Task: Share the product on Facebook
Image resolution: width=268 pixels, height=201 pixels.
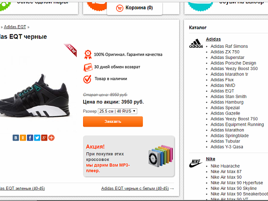Action: (30, 138)
